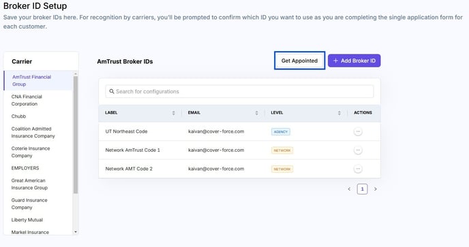Click carrier list scroll down arrow
Image resolution: width=469 pixels, height=247 pixels.
76,232
